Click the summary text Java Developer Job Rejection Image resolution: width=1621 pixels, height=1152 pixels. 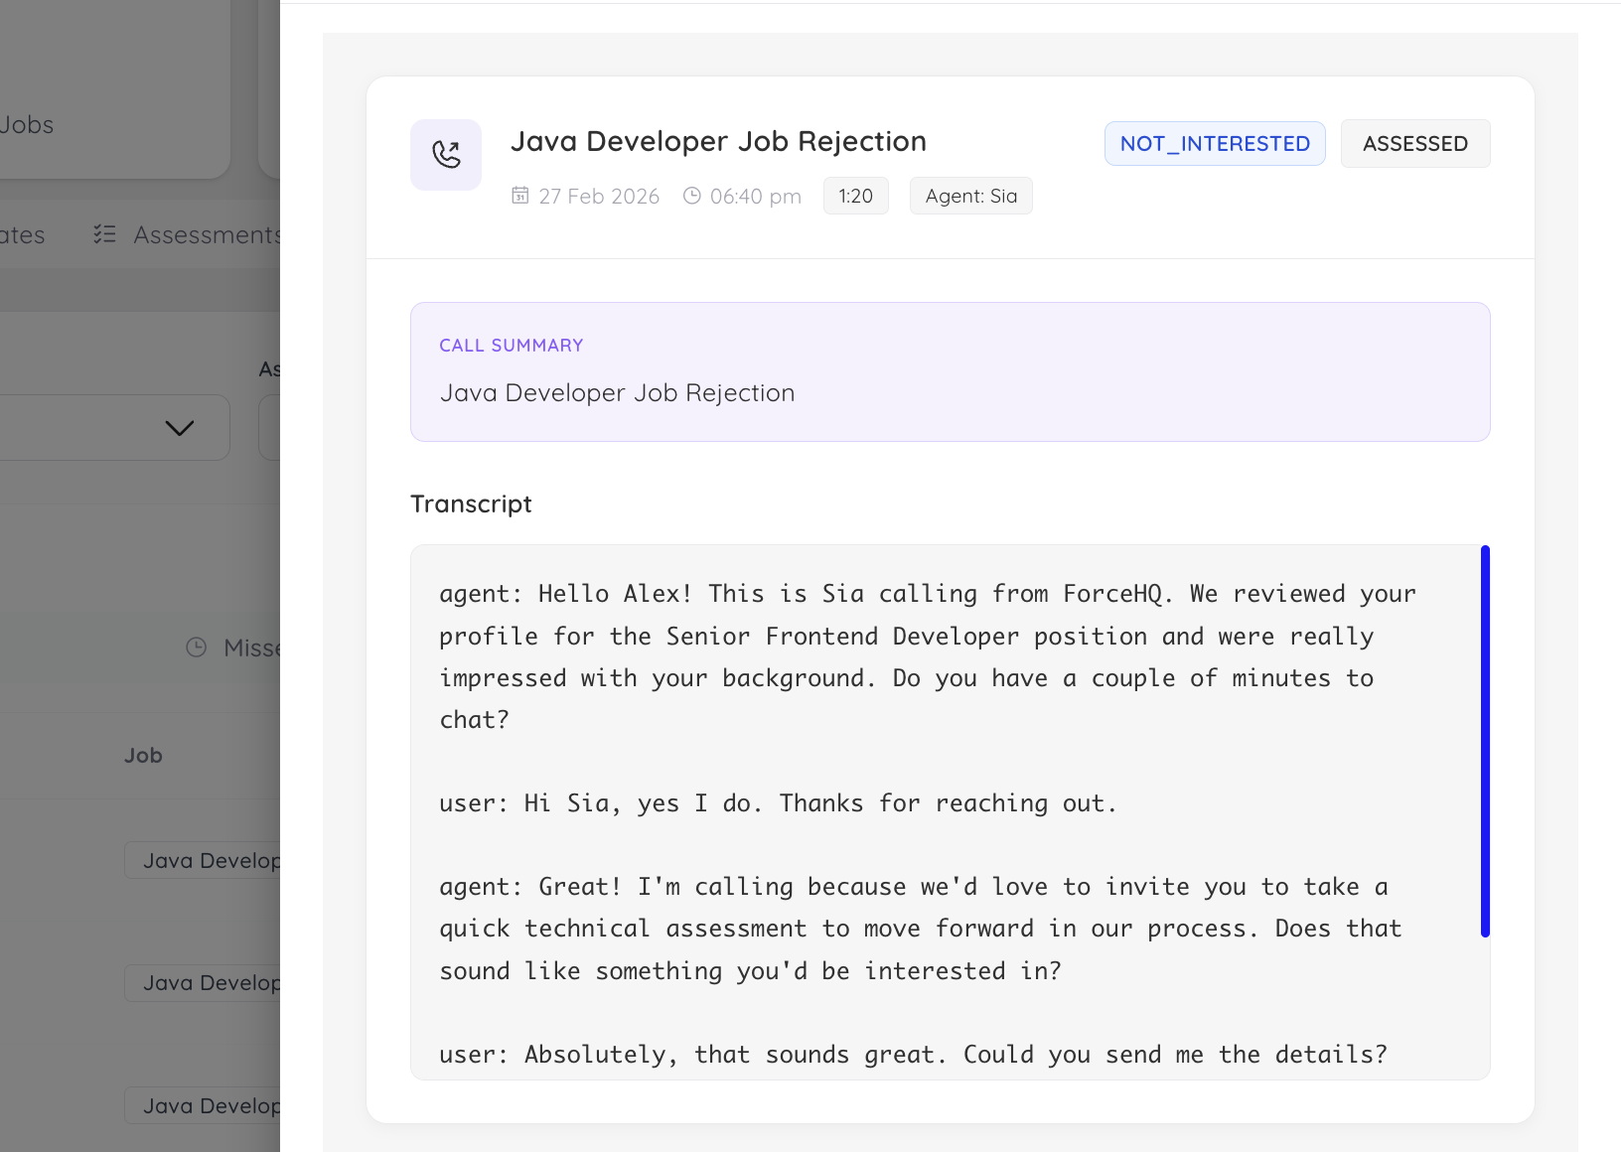click(x=617, y=393)
